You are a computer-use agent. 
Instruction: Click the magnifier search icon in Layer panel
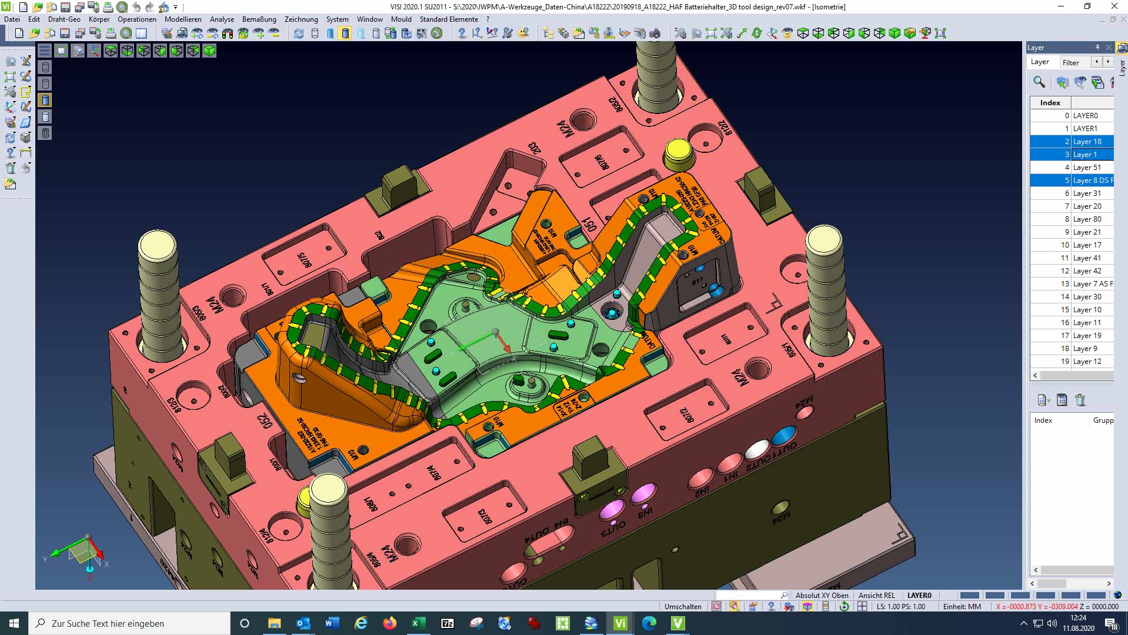click(x=1039, y=82)
